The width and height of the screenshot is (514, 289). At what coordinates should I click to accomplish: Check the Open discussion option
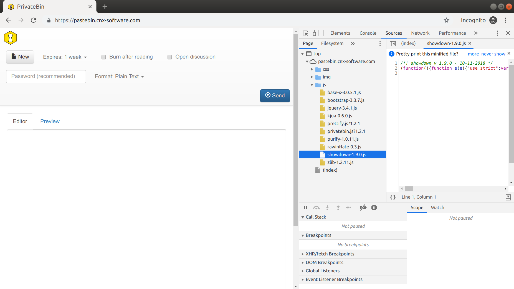(x=169, y=57)
